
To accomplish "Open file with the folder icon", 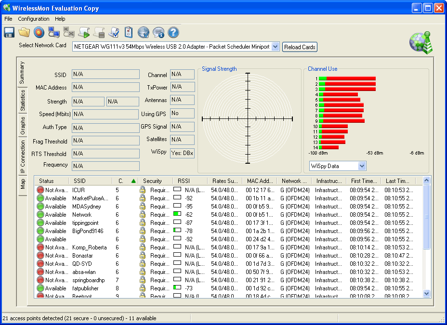I will pos(24,32).
